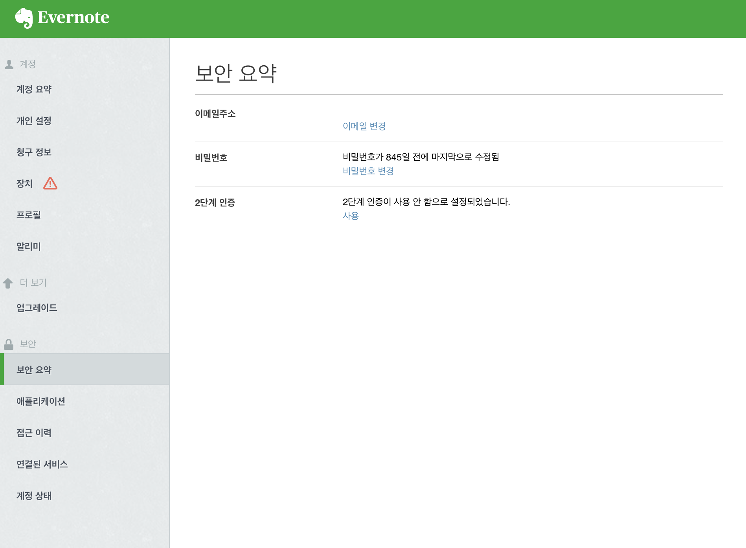Open 계정 요약 in the sidebar
This screenshot has height=548, width=746.
34,89
